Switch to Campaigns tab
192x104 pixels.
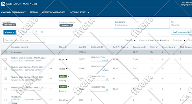pyautogui.click(x=142, y=23)
